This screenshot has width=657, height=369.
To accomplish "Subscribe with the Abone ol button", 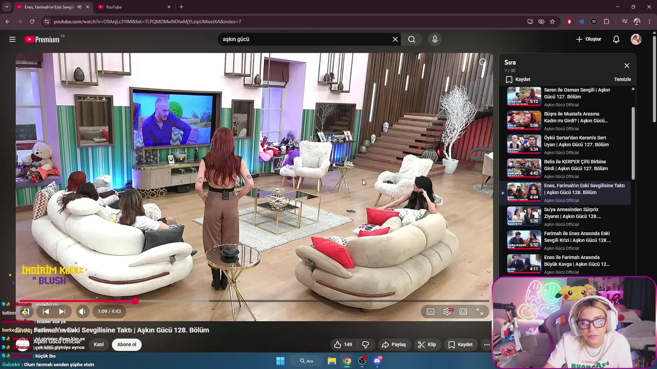I will coord(127,344).
